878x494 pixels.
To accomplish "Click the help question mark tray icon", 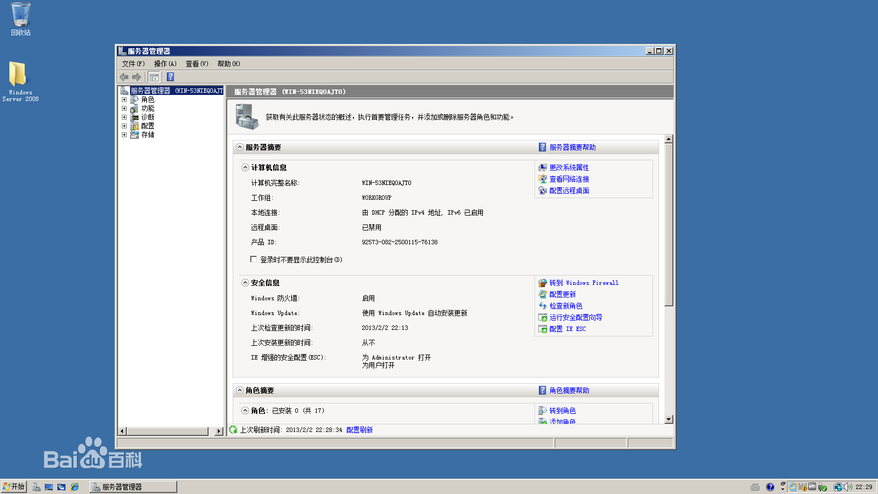I will 770,487.
